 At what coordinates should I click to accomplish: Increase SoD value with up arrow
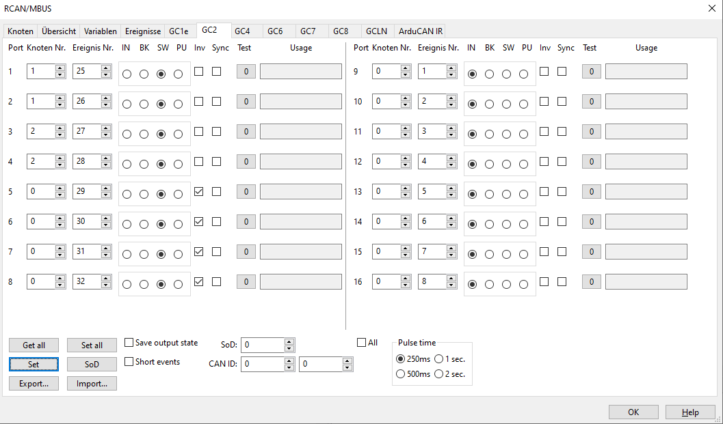pos(289,341)
